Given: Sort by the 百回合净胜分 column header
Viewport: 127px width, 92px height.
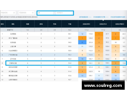Looking at the screenshot, I should pyautogui.click(x=119, y=24).
